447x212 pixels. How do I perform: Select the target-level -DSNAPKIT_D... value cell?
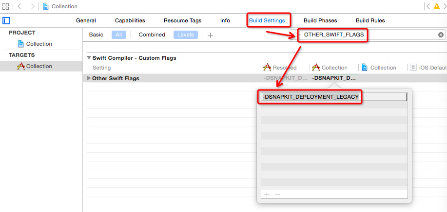334,78
